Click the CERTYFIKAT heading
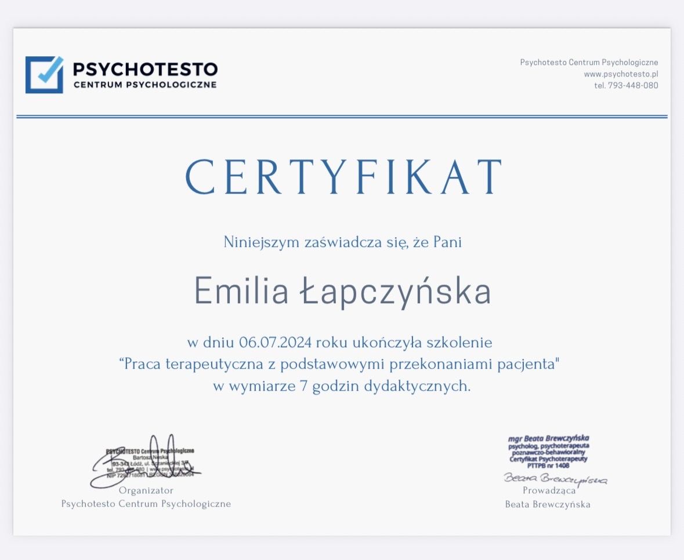 coord(343,177)
